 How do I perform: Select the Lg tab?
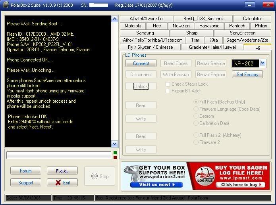[x=257, y=47]
